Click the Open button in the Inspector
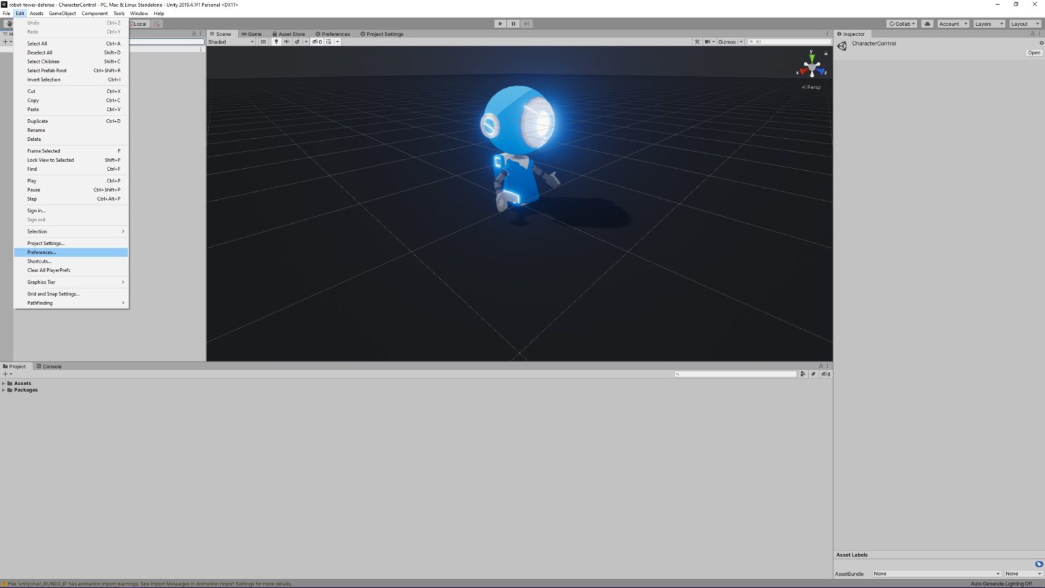 (1033, 52)
